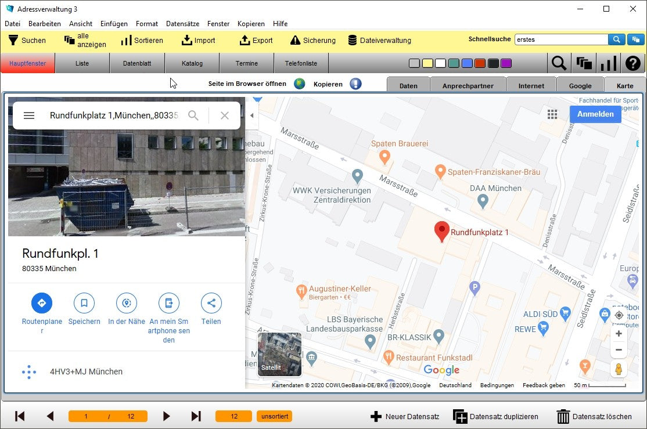
Task: Click the blue Schnellsuche search button
Action: [616, 39]
